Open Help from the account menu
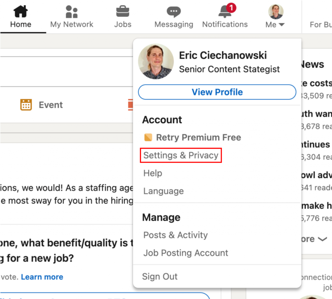Image resolution: width=332 pixels, height=299 pixels. pyautogui.click(x=152, y=173)
